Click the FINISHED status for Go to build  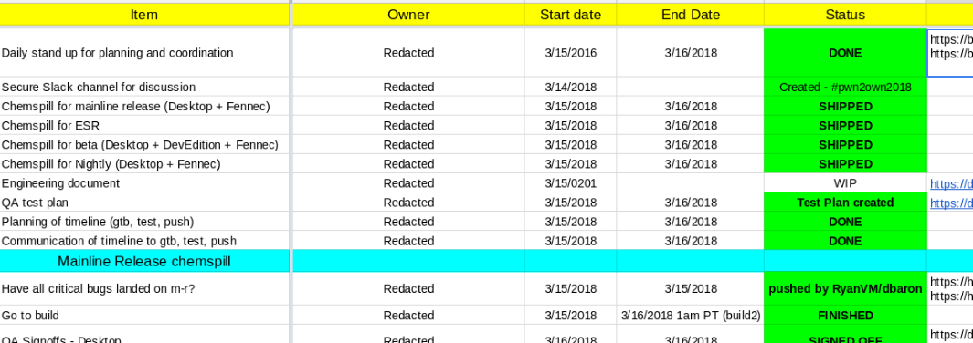click(x=845, y=315)
